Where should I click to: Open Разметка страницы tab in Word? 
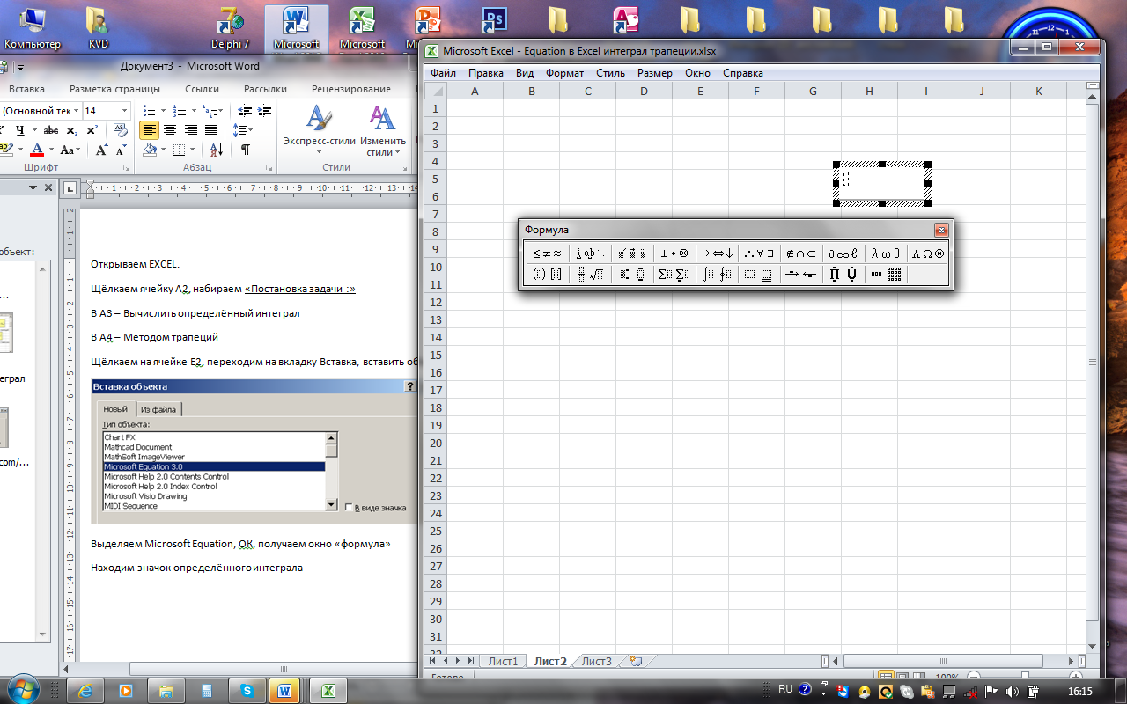[114, 89]
